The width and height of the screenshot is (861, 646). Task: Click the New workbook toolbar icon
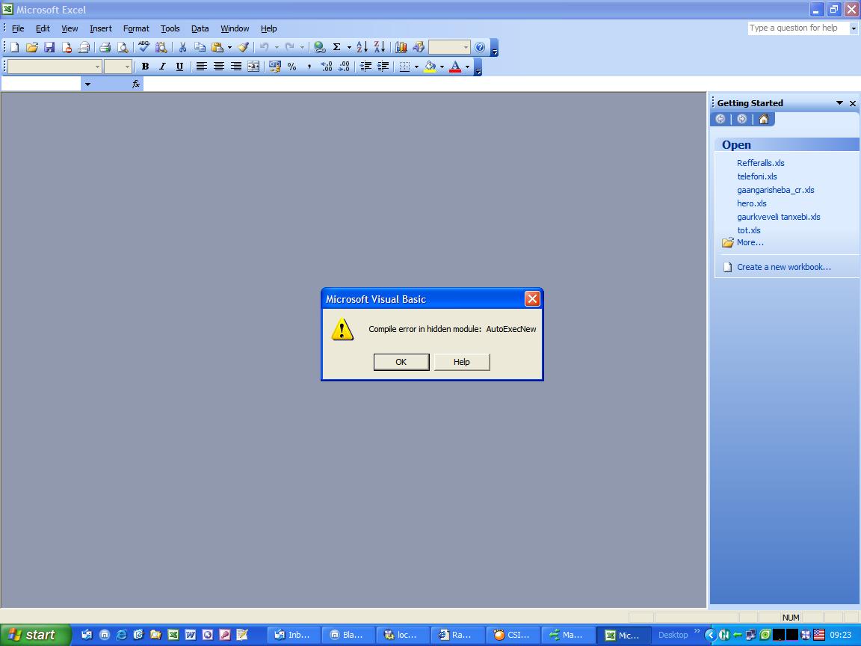[x=15, y=47]
